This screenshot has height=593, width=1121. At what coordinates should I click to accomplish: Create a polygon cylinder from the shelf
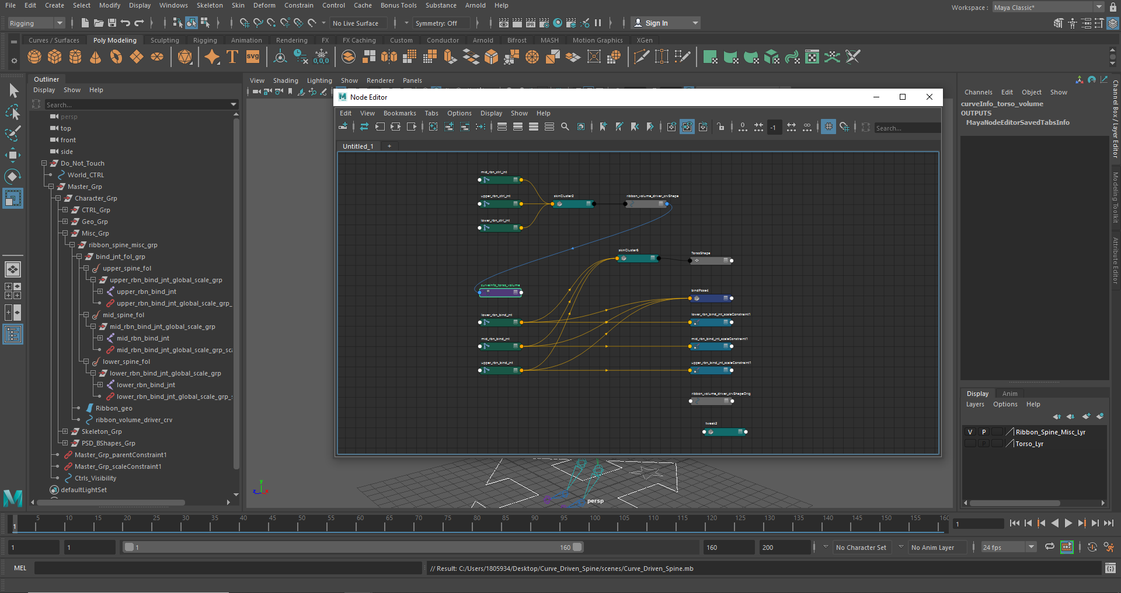75,57
